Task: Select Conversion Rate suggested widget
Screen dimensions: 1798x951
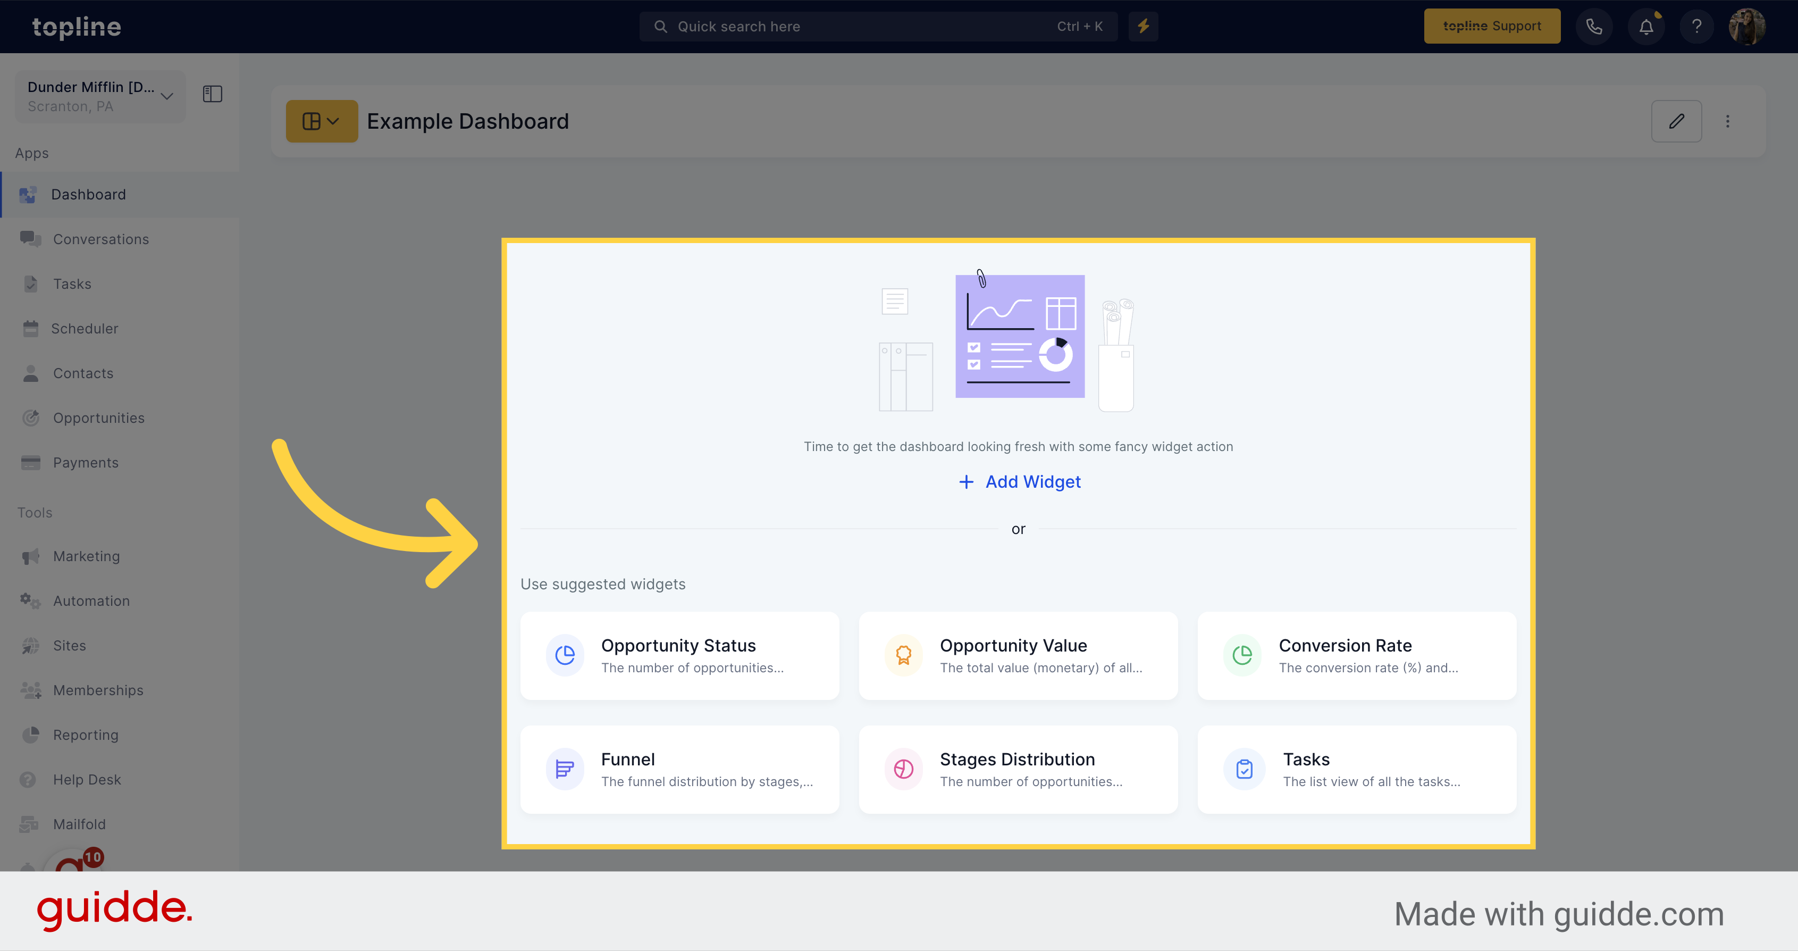Action: (1357, 655)
